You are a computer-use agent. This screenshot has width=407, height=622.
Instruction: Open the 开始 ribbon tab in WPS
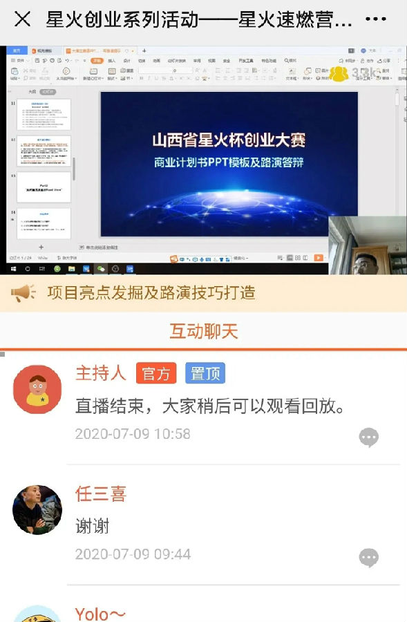click(97, 61)
